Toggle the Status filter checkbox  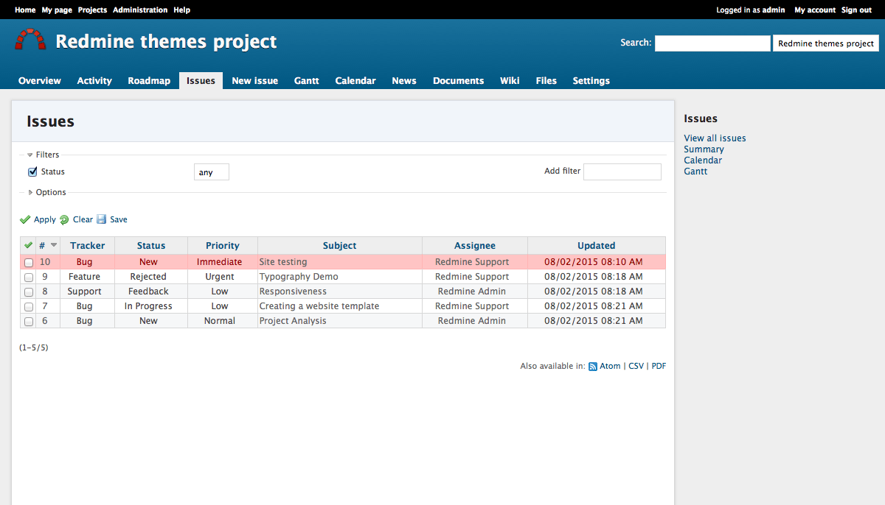click(x=32, y=172)
